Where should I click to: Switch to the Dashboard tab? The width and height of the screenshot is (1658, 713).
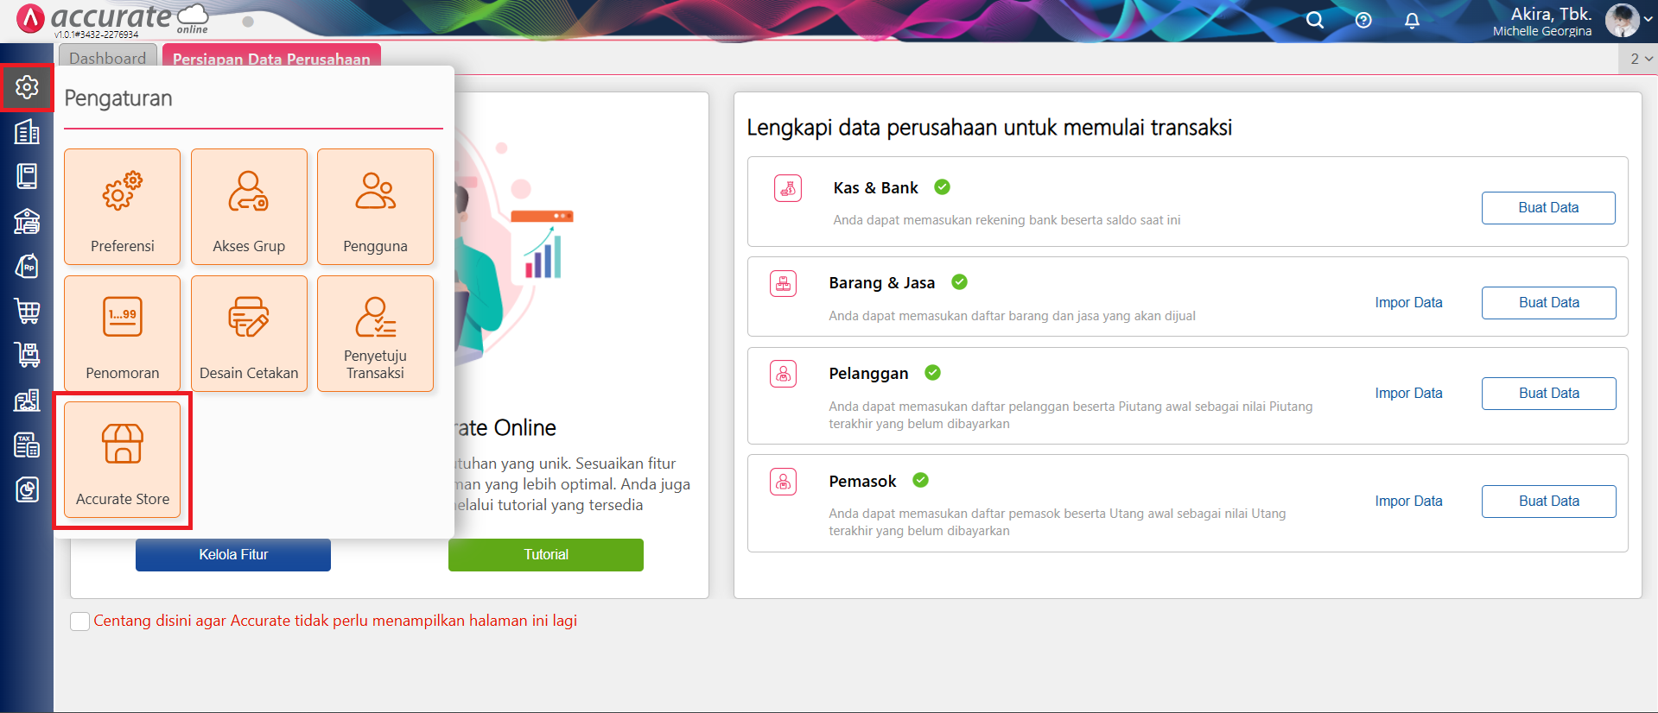108,58
